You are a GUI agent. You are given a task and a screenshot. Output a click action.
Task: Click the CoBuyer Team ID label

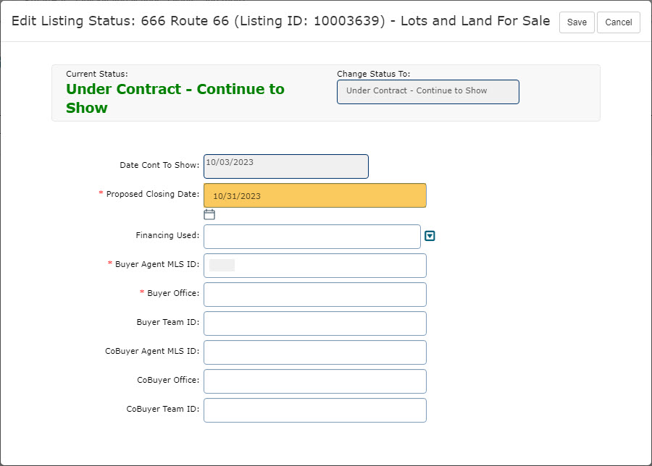(162, 409)
